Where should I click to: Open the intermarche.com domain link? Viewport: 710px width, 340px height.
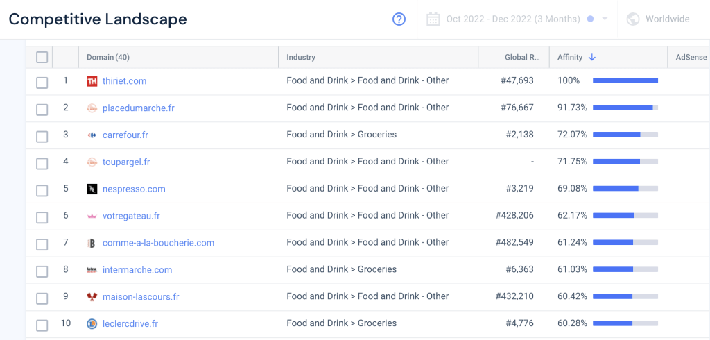tap(137, 270)
